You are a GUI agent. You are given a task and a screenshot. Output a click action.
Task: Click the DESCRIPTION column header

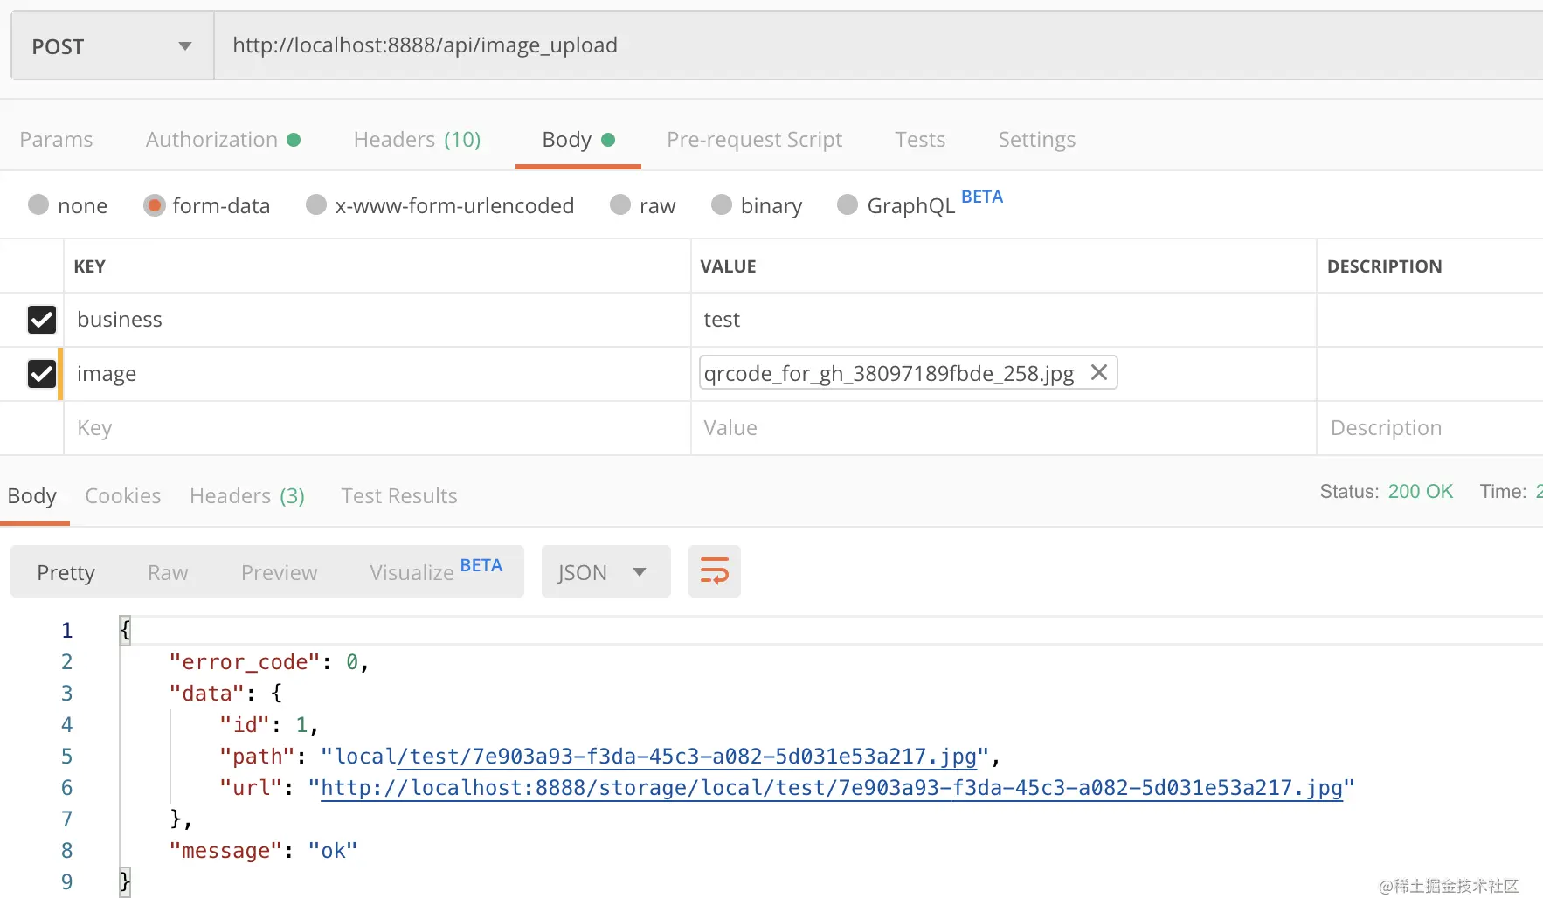[1384, 266]
